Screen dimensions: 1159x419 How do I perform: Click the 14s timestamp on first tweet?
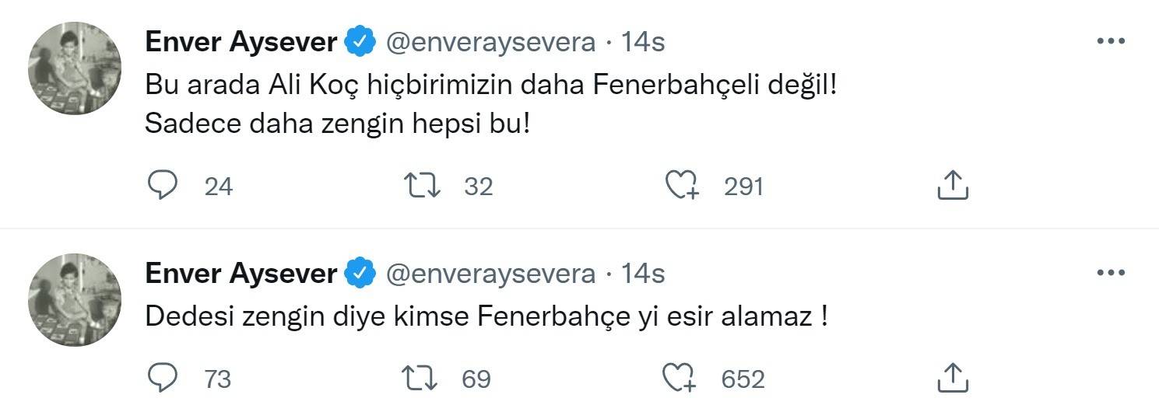tap(642, 43)
